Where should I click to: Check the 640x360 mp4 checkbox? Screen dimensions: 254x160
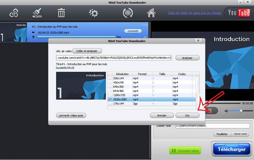(x=110, y=87)
